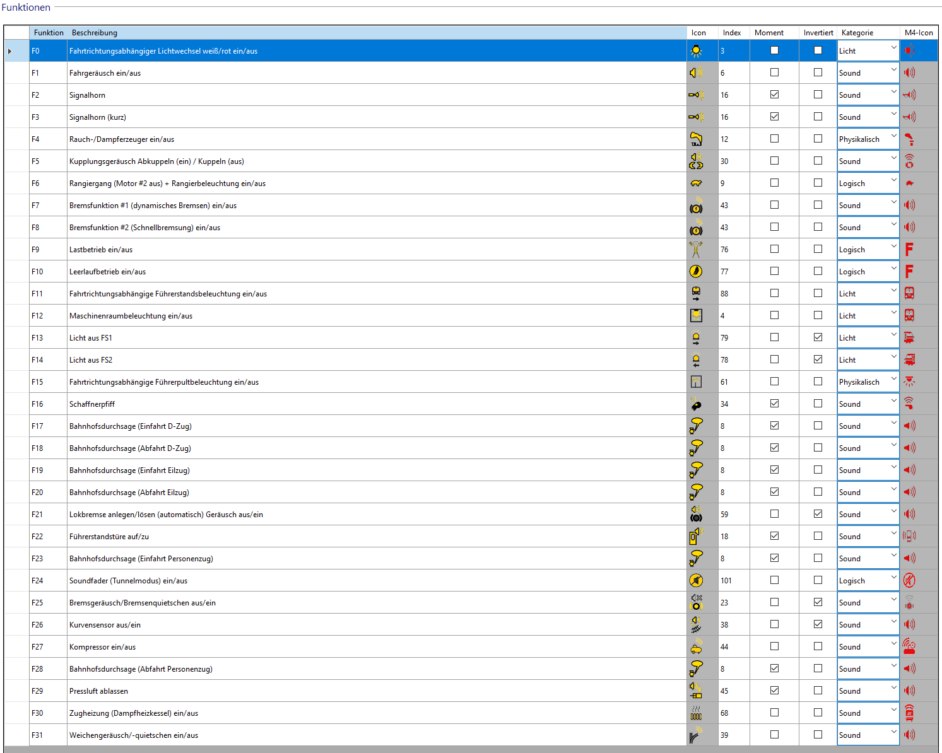Screen dimensions: 942x753
Task: Click the red M4-Icon for F9 Lastbetrieb
Action: coord(909,250)
